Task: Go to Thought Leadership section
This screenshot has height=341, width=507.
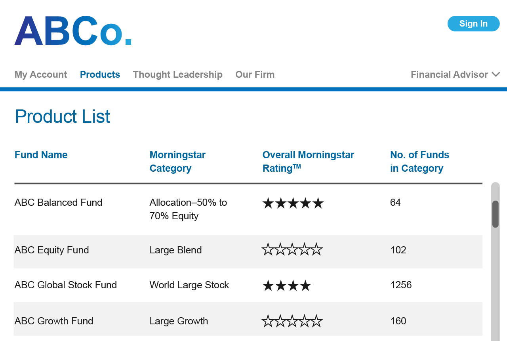Action: tap(177, 75)
